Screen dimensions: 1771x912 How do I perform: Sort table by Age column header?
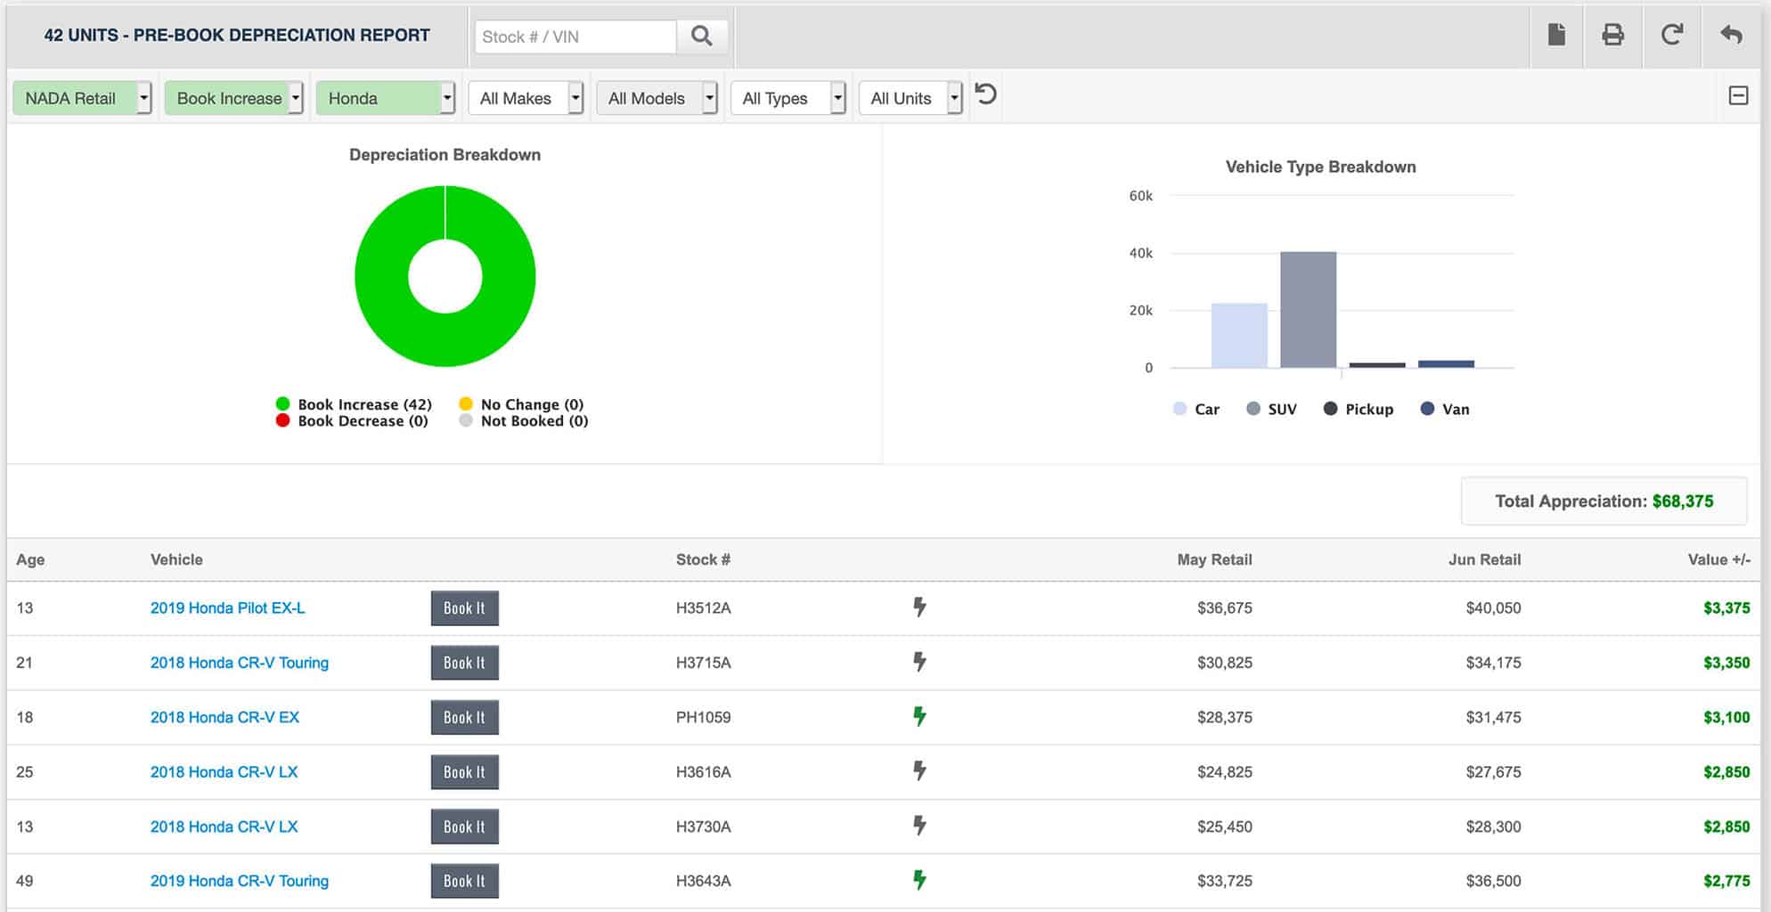30,559
